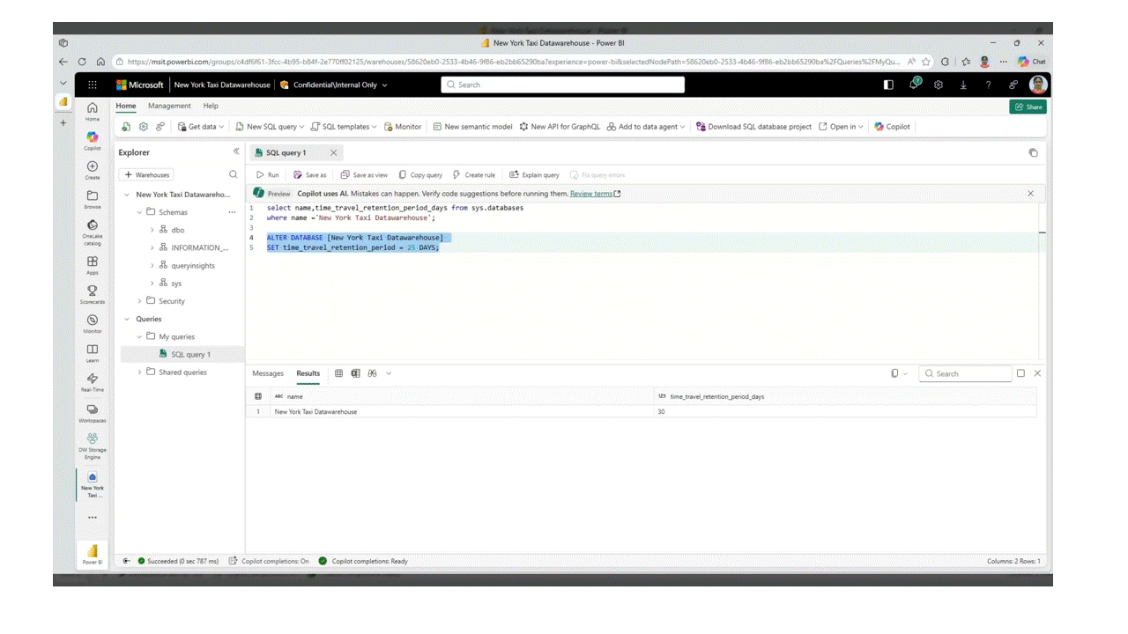The image size is (1128, 634).
Task: Open the Add to data agent dropdown
Action: coord(646,127)
